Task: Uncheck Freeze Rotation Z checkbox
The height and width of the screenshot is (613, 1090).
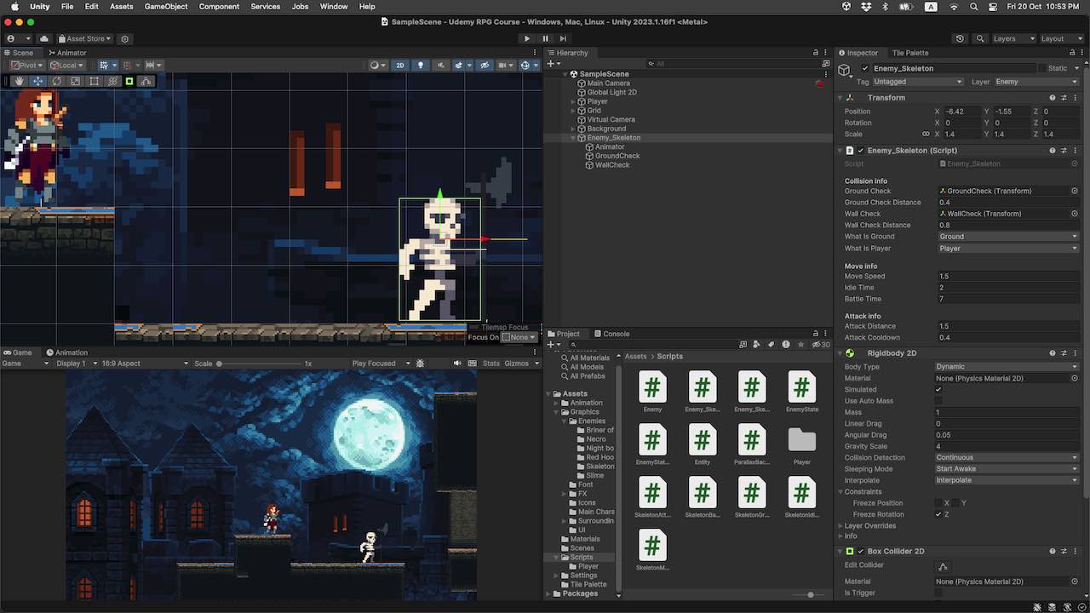Action: pos(938,514)
